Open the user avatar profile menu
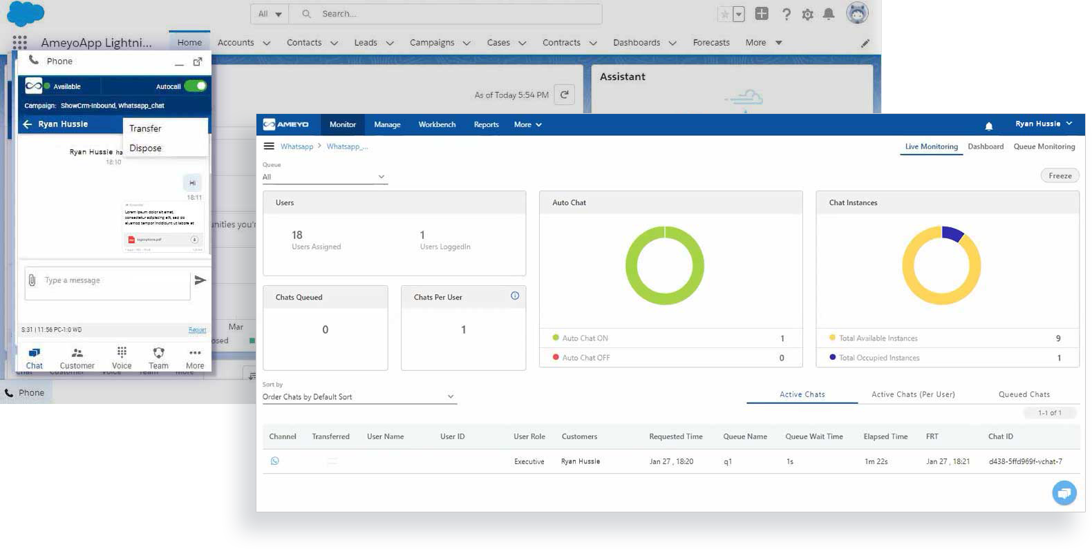Viewport: 1092px width, 549px height. pyautogui.click(x=857, y=13)
